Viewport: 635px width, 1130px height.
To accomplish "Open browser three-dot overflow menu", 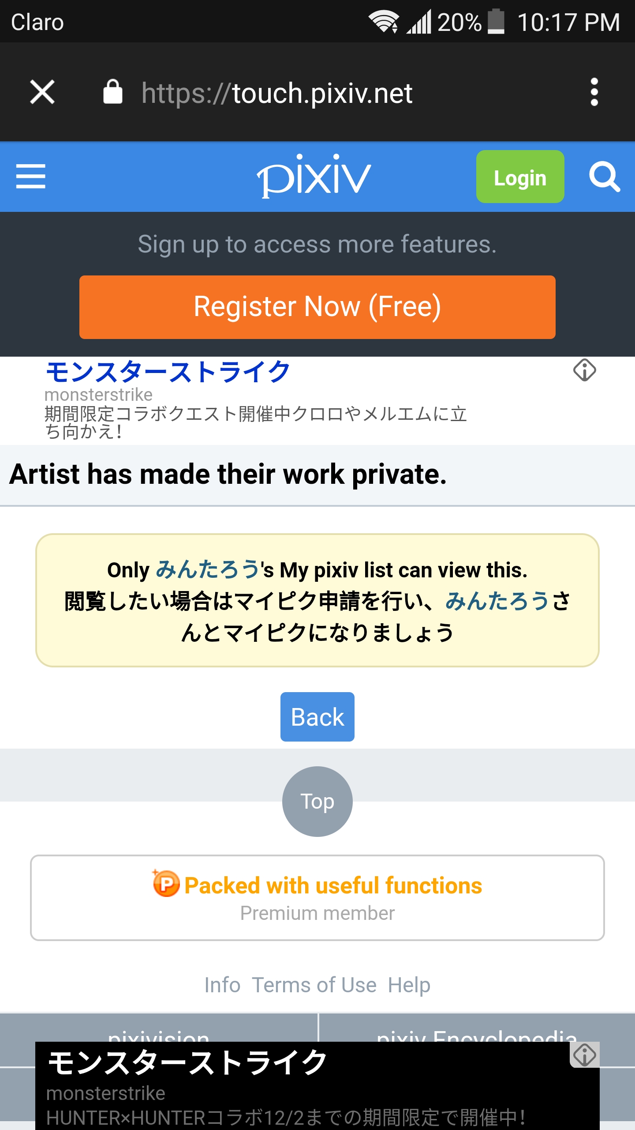I will (594, 92).
